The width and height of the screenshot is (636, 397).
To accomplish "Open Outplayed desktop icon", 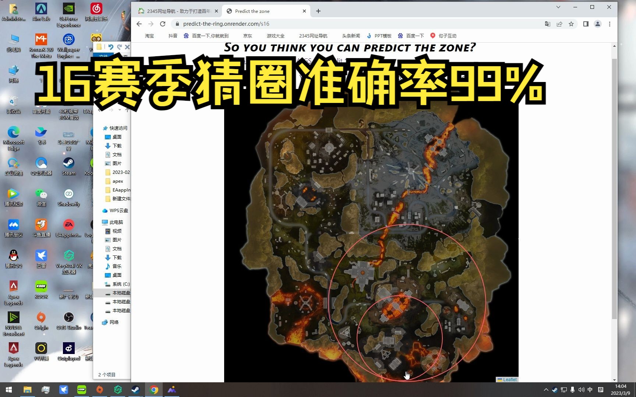I will pos(68,351).
